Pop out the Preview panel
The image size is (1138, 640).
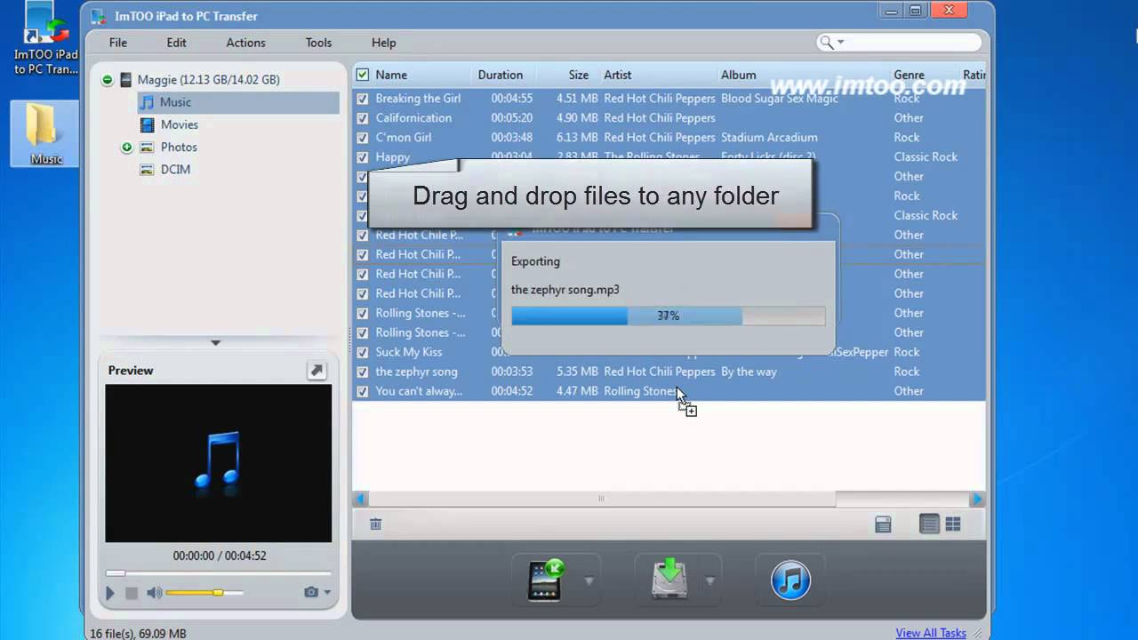coord(317,371)
